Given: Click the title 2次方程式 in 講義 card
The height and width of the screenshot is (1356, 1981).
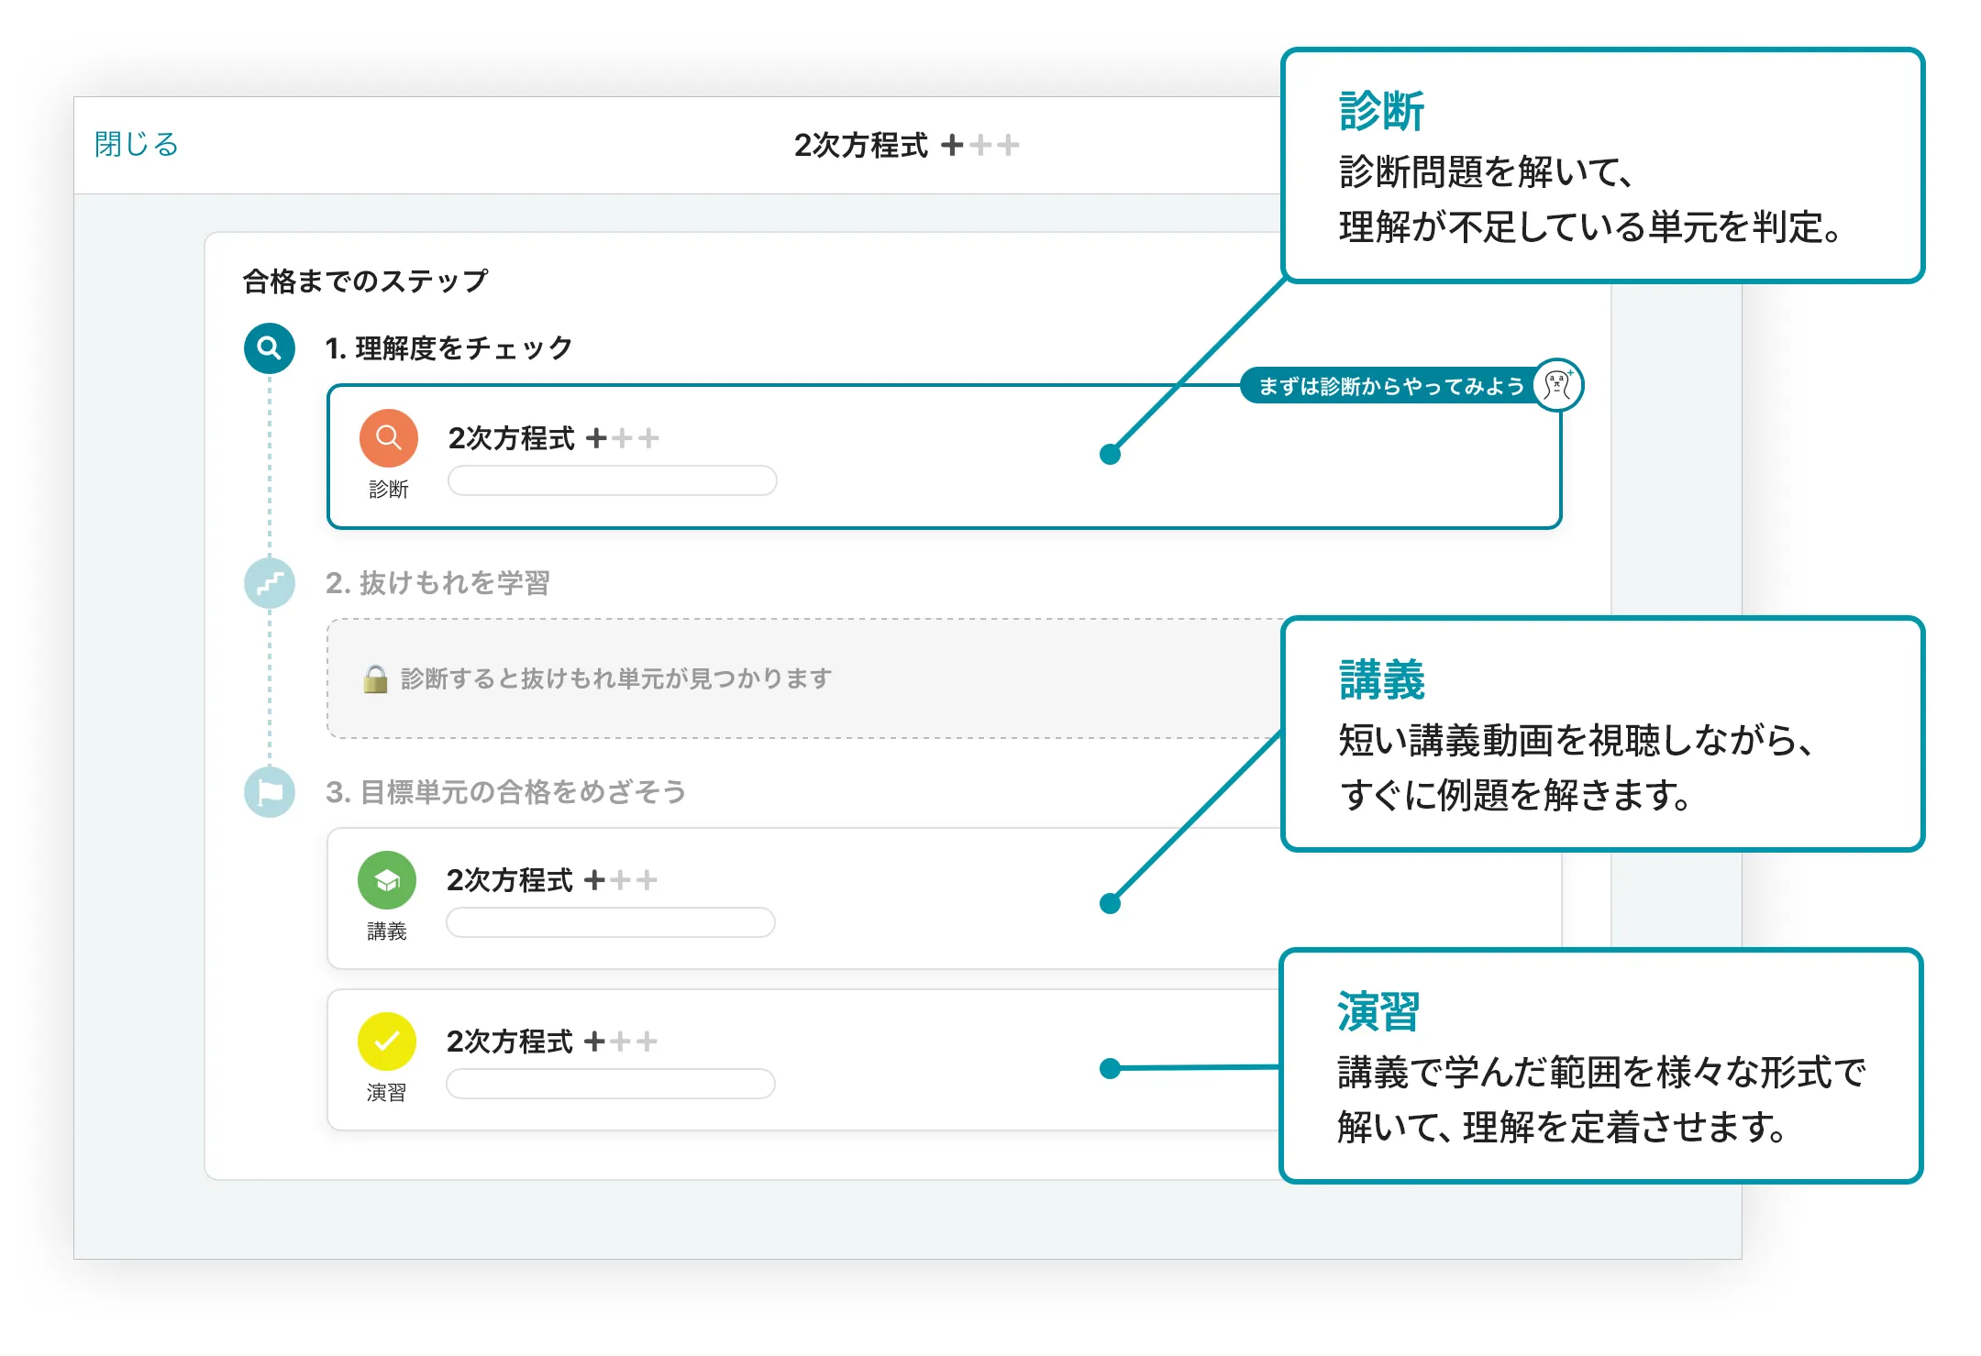Looking at the screenshot, I should click(510, 880).
